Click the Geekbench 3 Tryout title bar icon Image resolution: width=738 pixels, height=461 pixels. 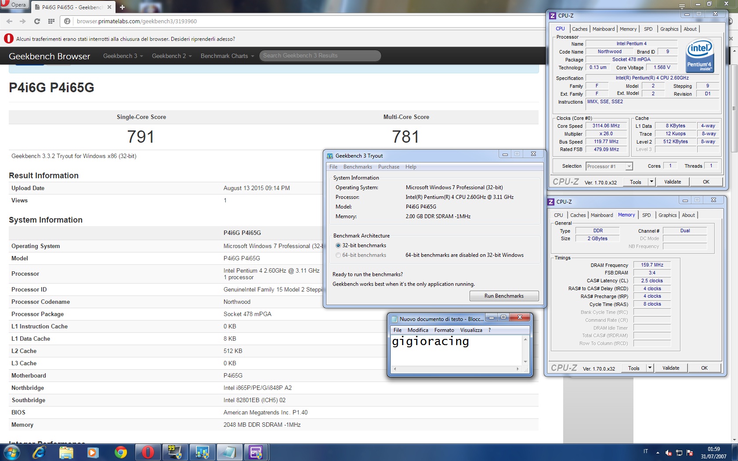[x=330, y=156]
